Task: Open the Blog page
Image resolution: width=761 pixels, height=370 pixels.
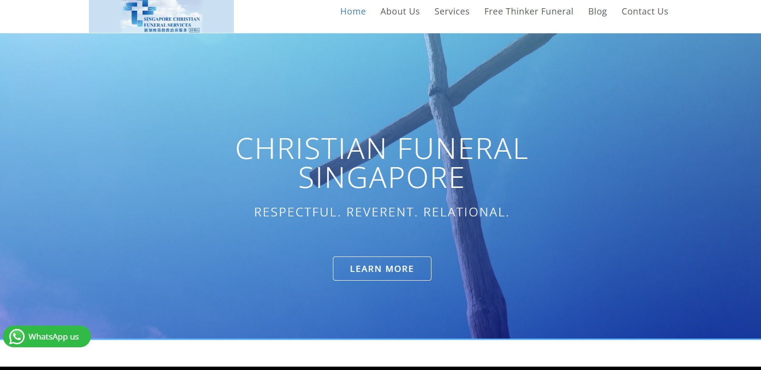Action: [597, 12]
